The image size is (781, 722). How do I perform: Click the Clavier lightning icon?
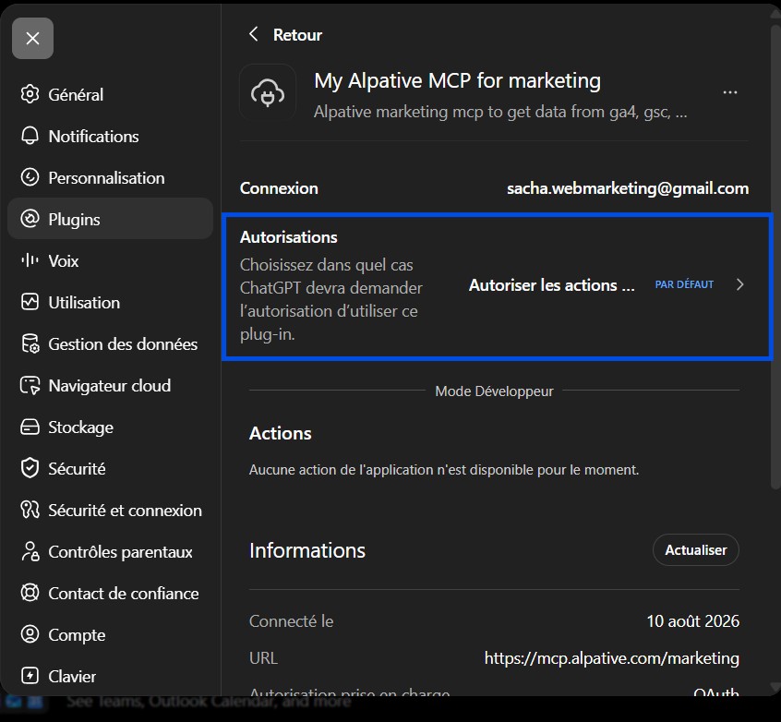pos(30,676)
